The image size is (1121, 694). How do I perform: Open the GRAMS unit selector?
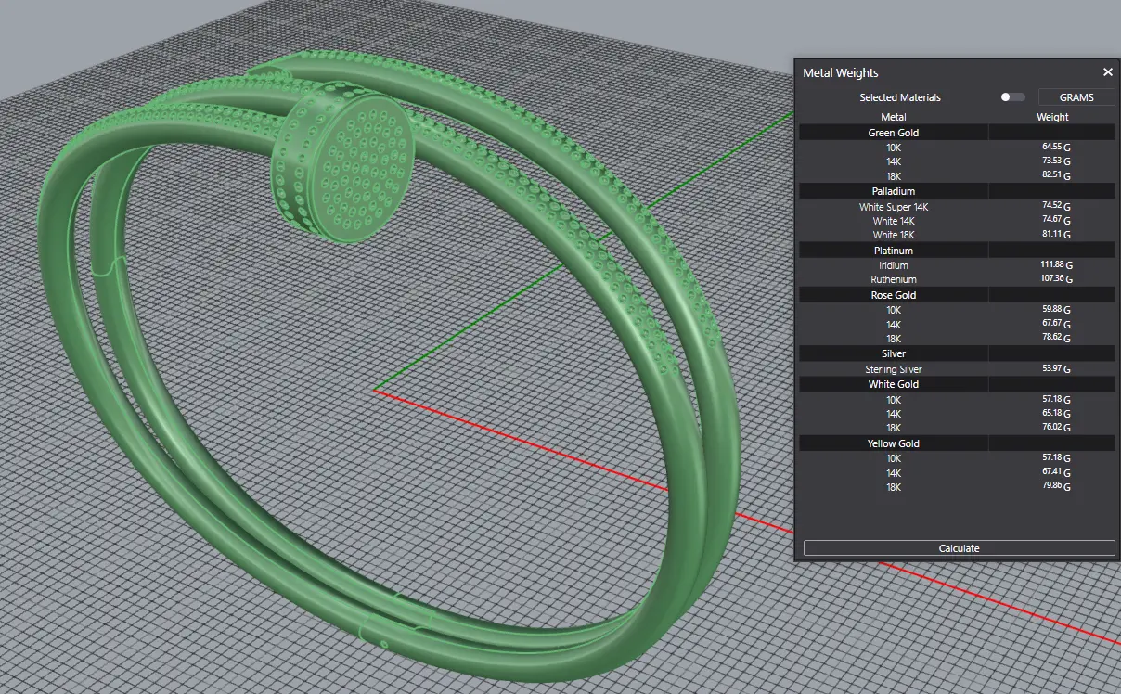[x=1076, y=97]
